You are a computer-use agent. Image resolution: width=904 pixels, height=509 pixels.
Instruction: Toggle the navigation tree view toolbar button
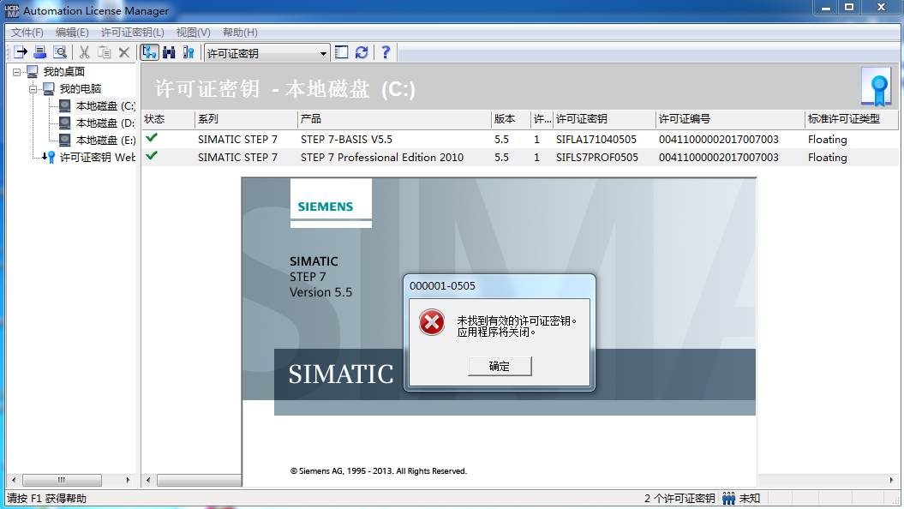[x=149, y=52]
